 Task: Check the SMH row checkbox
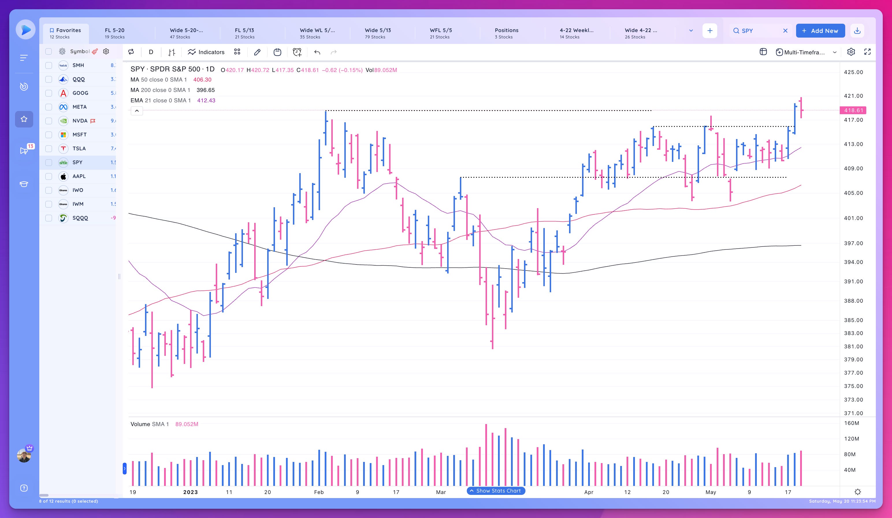[49, 65]
